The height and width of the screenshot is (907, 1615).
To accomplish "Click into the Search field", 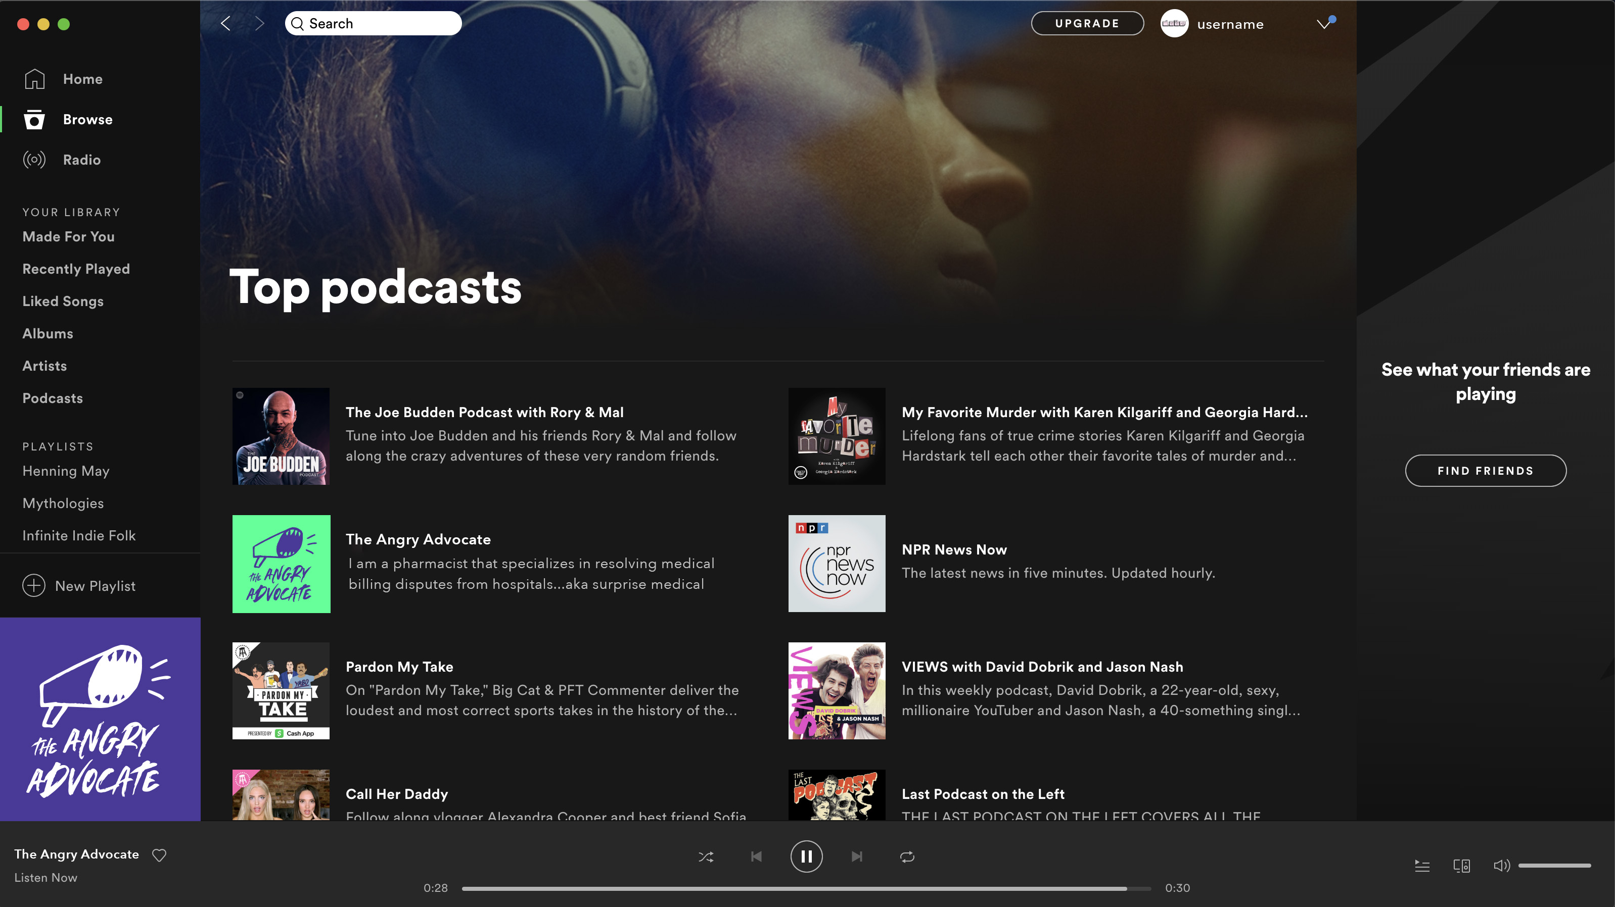I will 373,24.
